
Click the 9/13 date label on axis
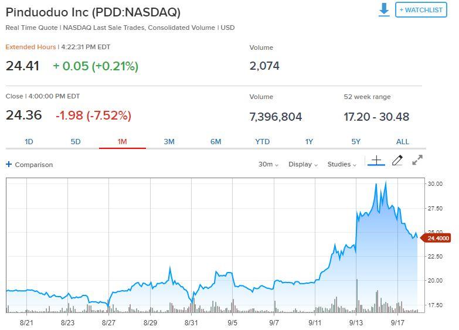tap(356, 323)
